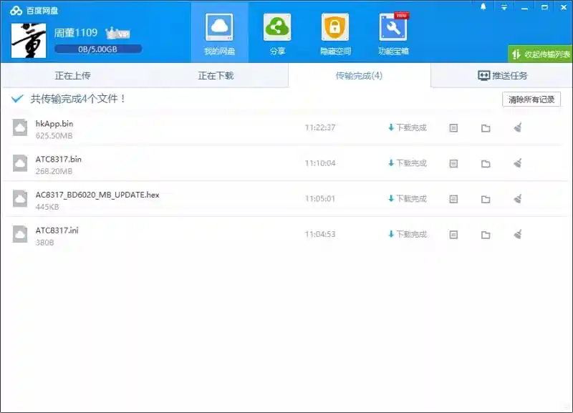Screen dimensions: 573x413
Task: Click 清除所有记录 button
Action: [x=531, y=99]
